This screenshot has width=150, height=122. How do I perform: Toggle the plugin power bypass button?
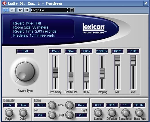click(6, 10)
